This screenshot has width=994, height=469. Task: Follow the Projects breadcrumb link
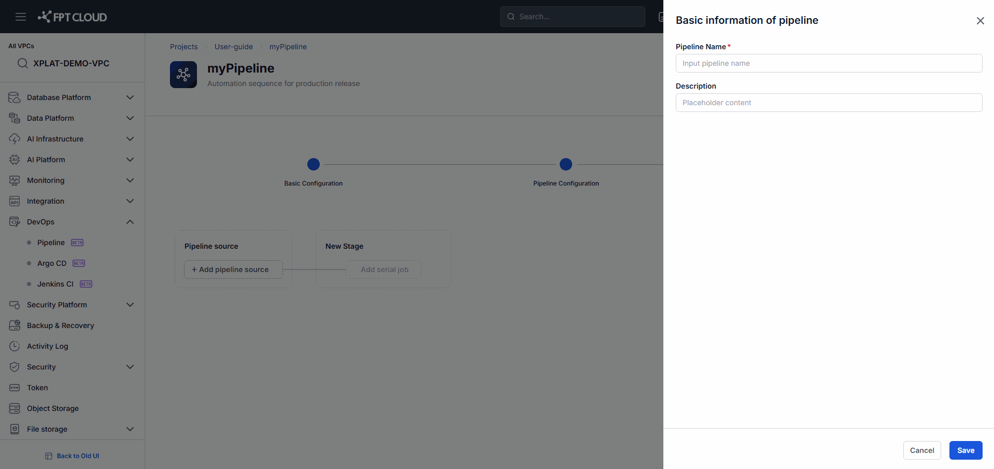[x=184, y=47]
